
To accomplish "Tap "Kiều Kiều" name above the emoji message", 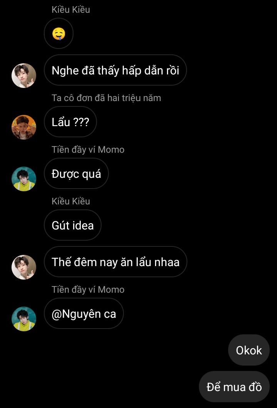I will click(71, 10).
